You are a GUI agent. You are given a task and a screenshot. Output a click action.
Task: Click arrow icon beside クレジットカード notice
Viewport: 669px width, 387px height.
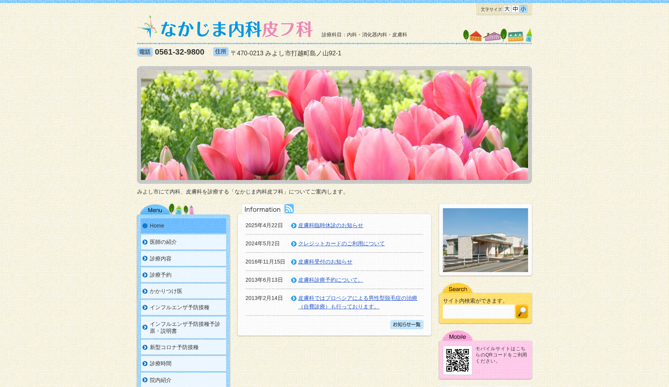pyautogui.click(x=294, y=244)
